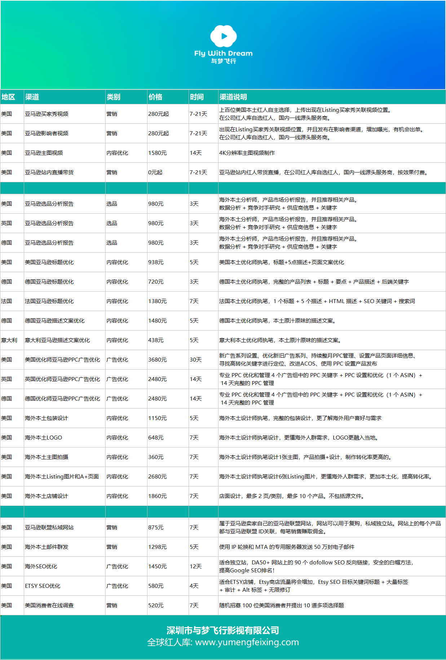Click the 'Fly With Dream' logo text
This screenshot has width=446, height=660.
(x=224, y=53)
